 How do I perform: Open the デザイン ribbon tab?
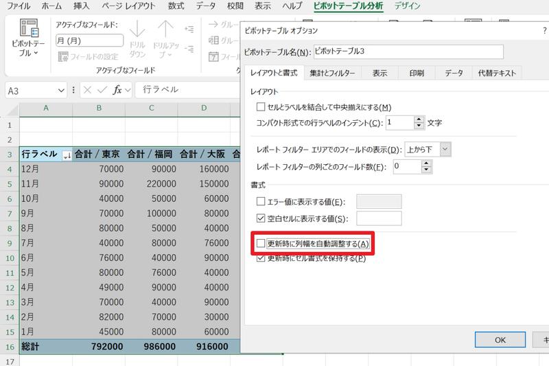coord(407,6)
